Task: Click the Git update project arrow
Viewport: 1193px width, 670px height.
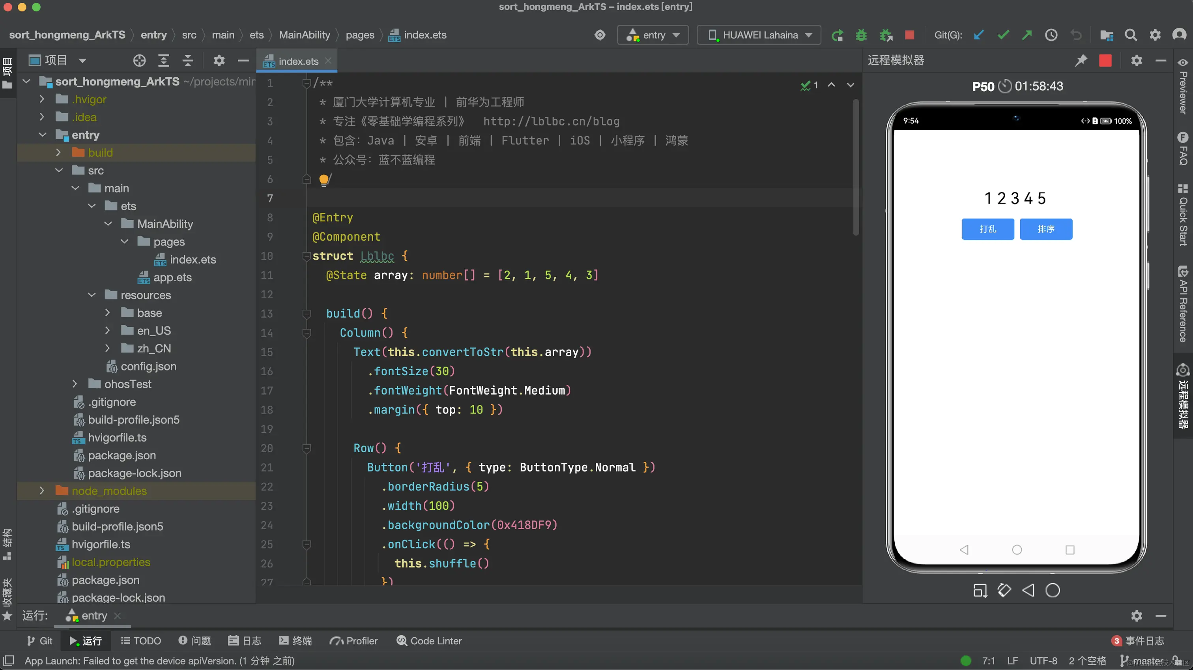Action: [x=978, y=35]
